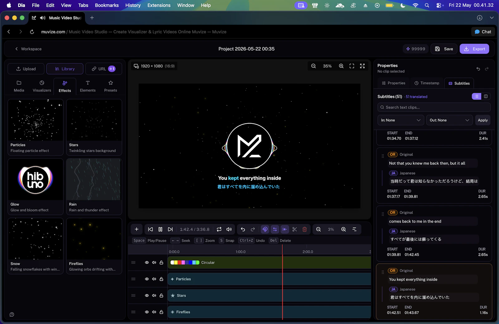499x324 pixels.
Task: Enter fullscreen preview mode
Action: point(362,66)
